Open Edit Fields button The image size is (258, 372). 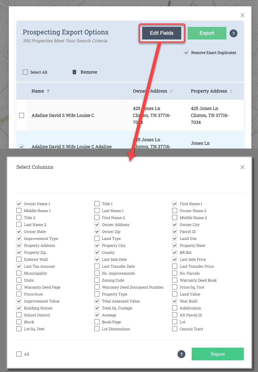(x=162, y=33)
